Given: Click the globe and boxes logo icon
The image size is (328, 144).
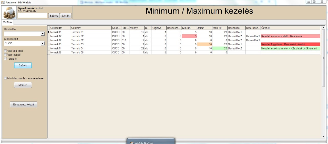Looking at the screenshot, I should [x=9, y=13].
